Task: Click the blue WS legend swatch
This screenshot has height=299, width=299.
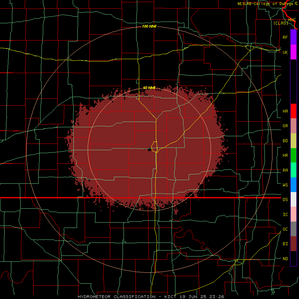Action: click(293, 185)
